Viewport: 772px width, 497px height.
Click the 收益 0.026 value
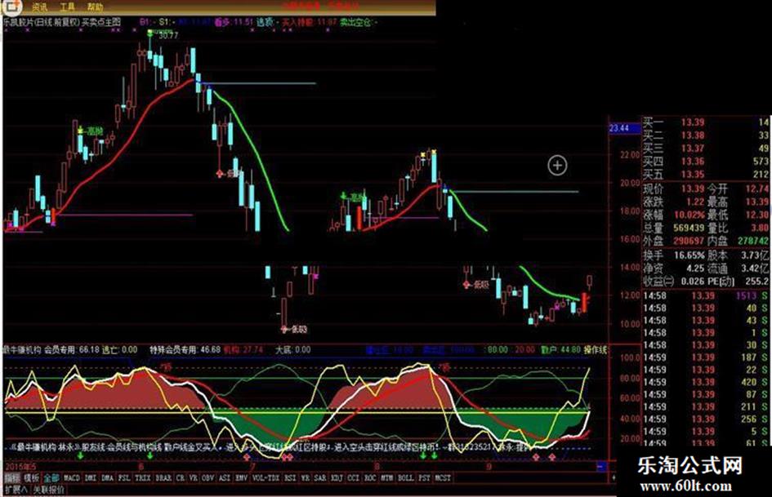click(x=692, y=282)
